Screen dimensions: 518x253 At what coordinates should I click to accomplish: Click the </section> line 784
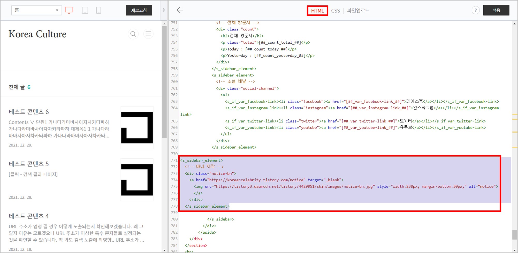click(x=196, y=245)
